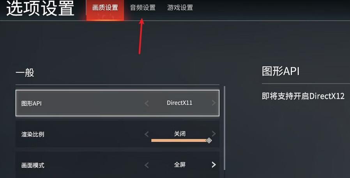Screen dimensions: 350x178
Task: Click the right arrow beside DirectX11
Action: coord(214,103)
